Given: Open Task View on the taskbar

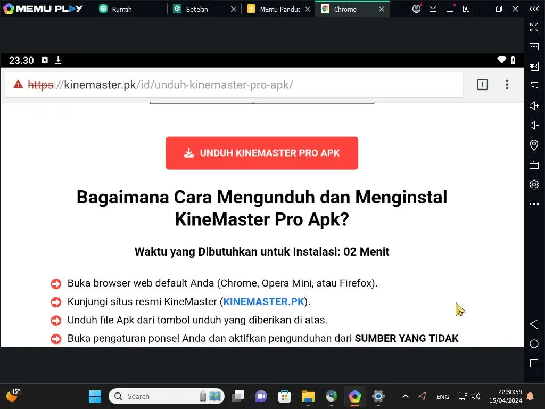Looking at the screenshot, I should coord(238,396).
